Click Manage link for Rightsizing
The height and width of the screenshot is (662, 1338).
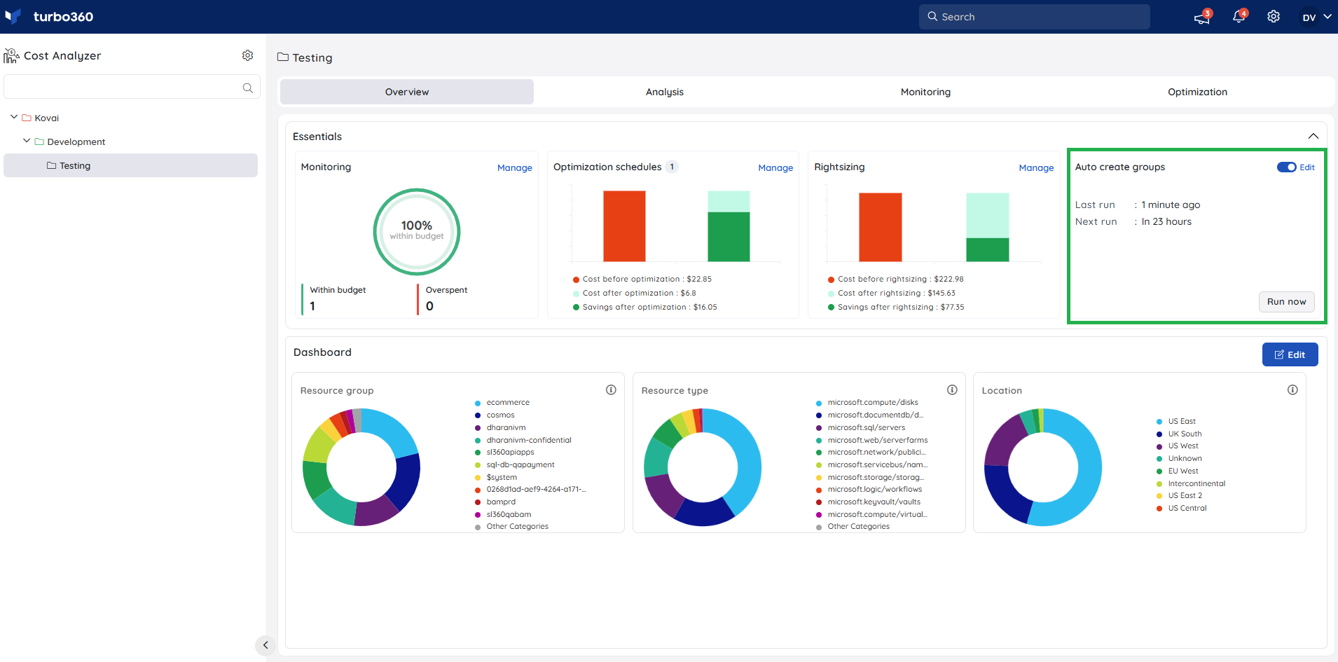pos(1036,167)
